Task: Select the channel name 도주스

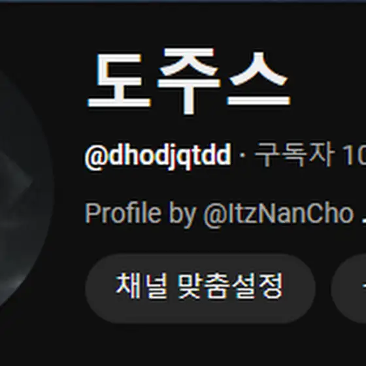Action: click(189, 80)
